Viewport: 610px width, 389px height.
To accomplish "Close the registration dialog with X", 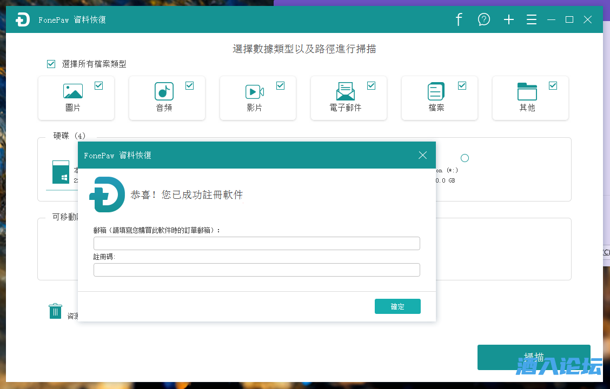I will coord(423,155).
